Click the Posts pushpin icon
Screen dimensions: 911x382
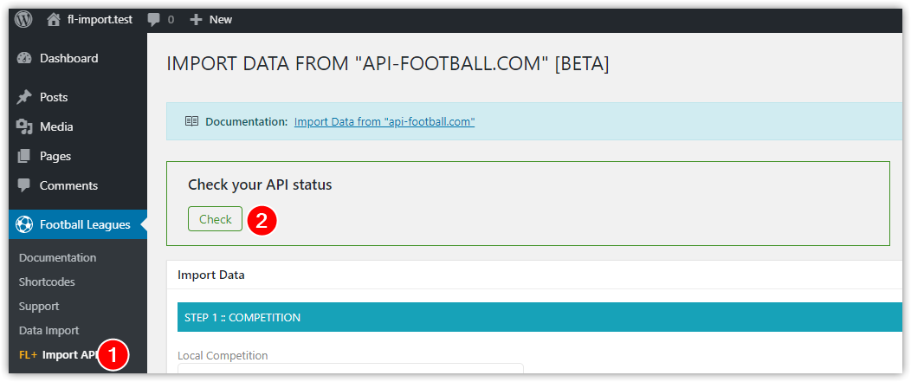click(24, 97)
